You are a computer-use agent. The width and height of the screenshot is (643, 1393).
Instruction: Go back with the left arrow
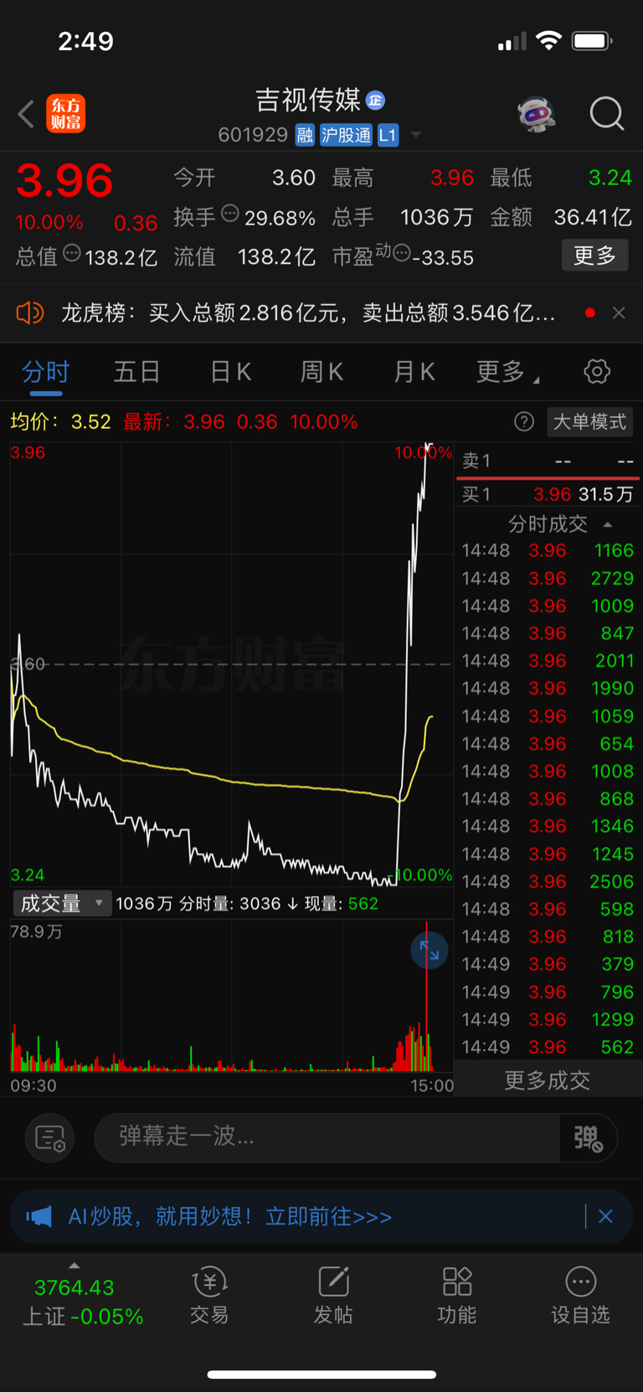click(x=26, y=114)
